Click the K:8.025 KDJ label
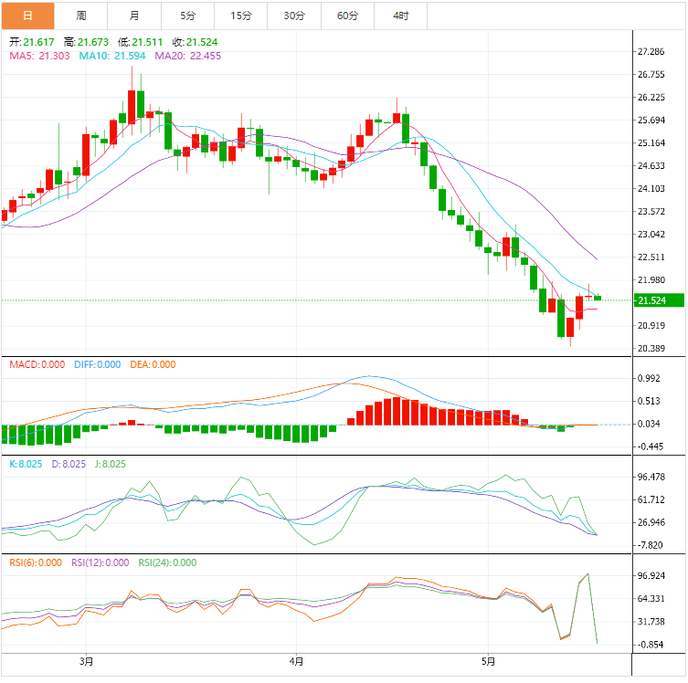Screen dimensions: 688x683 (26, 464)
